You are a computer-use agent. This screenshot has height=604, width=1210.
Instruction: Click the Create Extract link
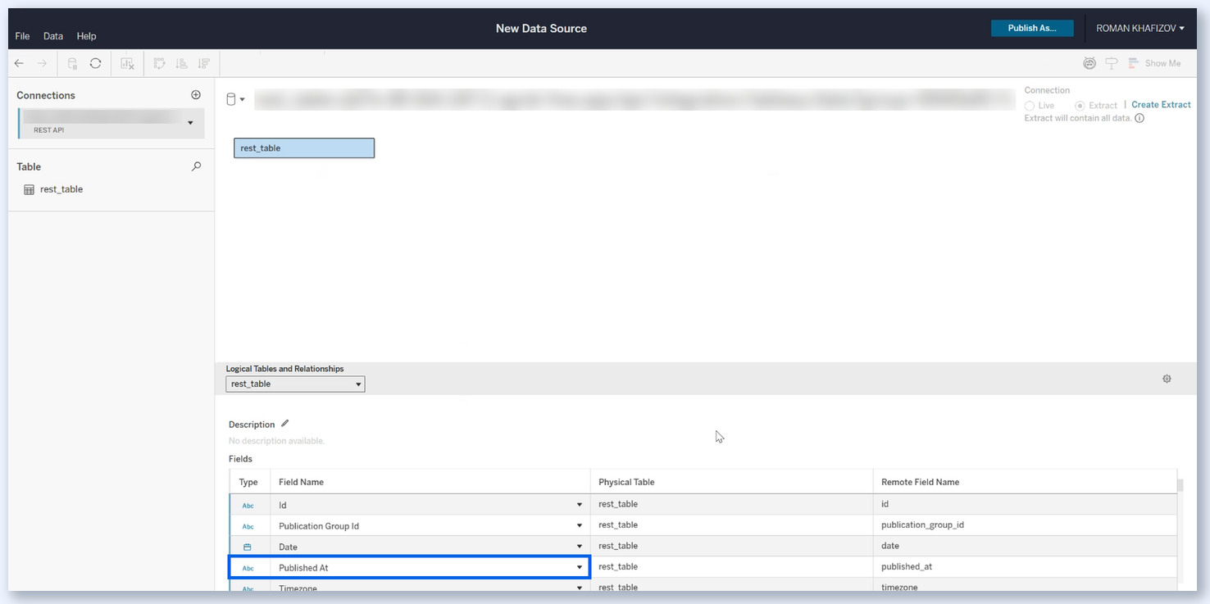[1161, 105]
